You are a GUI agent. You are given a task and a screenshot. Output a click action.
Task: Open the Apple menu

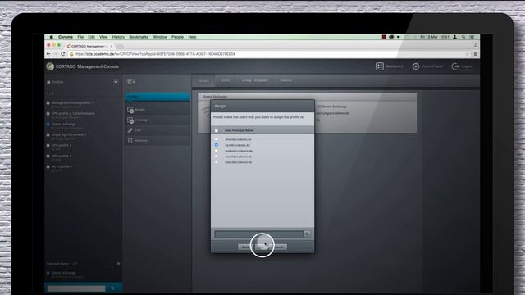tap(51, 37)
